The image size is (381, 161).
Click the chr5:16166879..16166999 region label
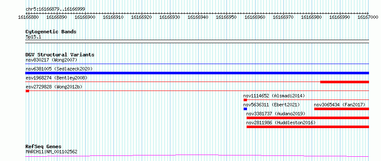(x=55, y=9)
